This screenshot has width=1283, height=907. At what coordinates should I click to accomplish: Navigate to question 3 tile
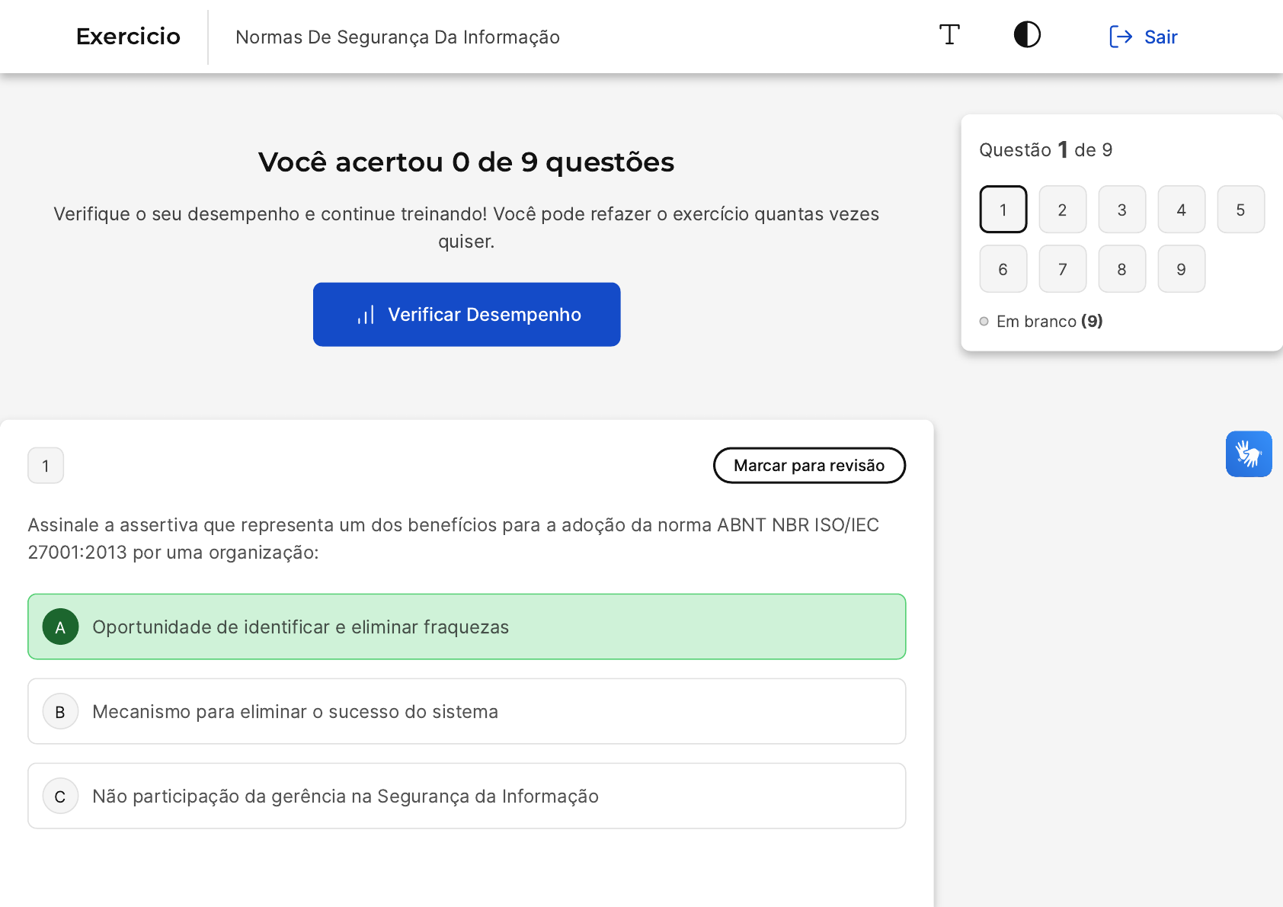coord(1121,210)
